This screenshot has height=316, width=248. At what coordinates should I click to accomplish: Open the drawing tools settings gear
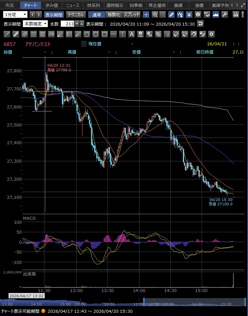pyautogui.click(x=211, y=34)
